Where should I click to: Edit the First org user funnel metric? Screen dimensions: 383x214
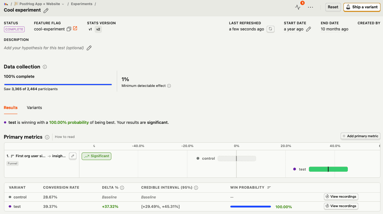(73, 156)
